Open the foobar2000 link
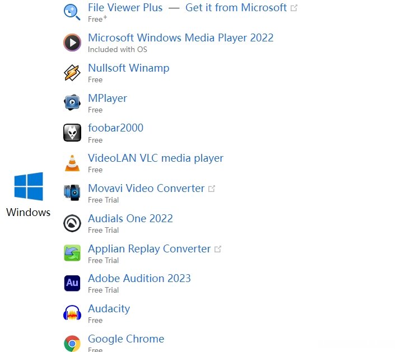The width and height of the screenshot is (401, 352). click(115, 128)
